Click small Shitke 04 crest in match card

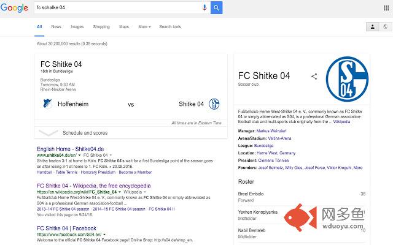214,104
